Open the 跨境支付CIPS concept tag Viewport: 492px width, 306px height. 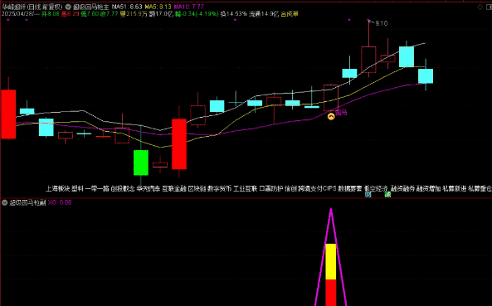click(x=317, y=188)
